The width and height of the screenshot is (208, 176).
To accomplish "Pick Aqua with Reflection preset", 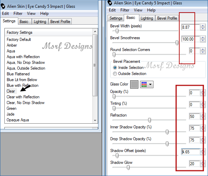I will pos(23,57).
